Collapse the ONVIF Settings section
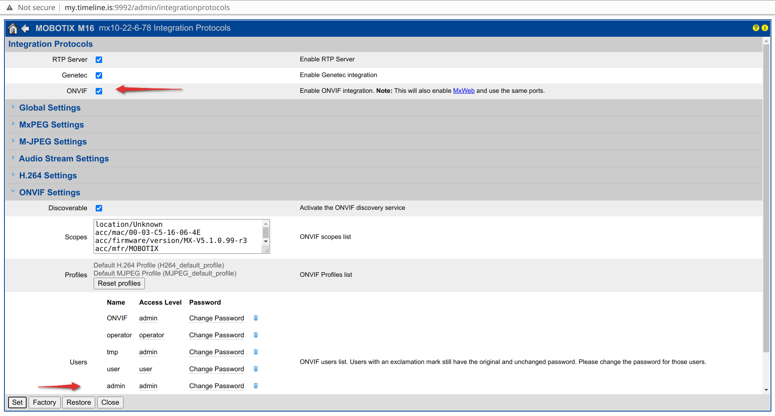This screenshot has width=775, height=416. [50, 192]
